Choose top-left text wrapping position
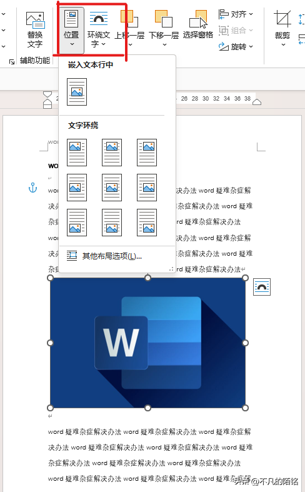This screenshot has width=305, height=492. (x=77, y=153)
